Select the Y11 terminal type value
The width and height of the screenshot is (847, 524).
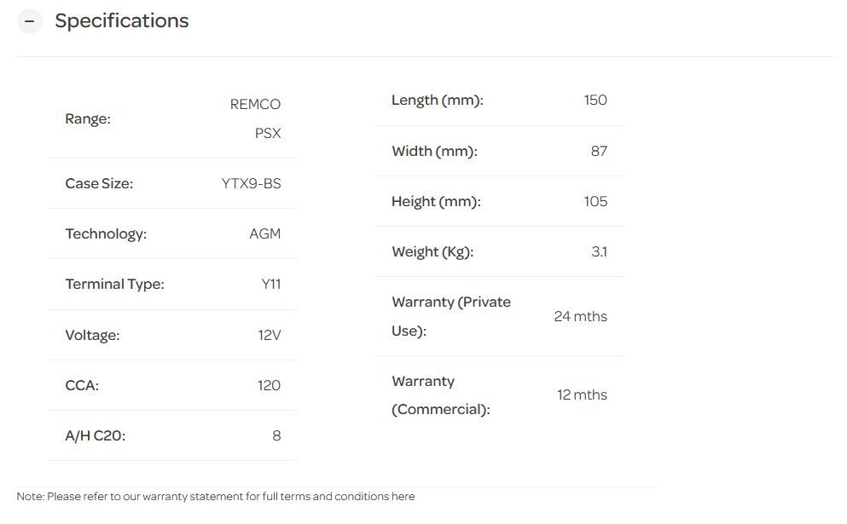point(270,284)
